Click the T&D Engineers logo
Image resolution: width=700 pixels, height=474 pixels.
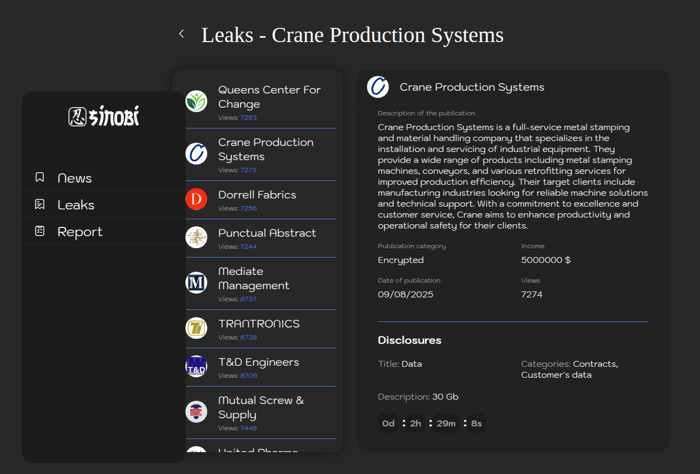196,366
